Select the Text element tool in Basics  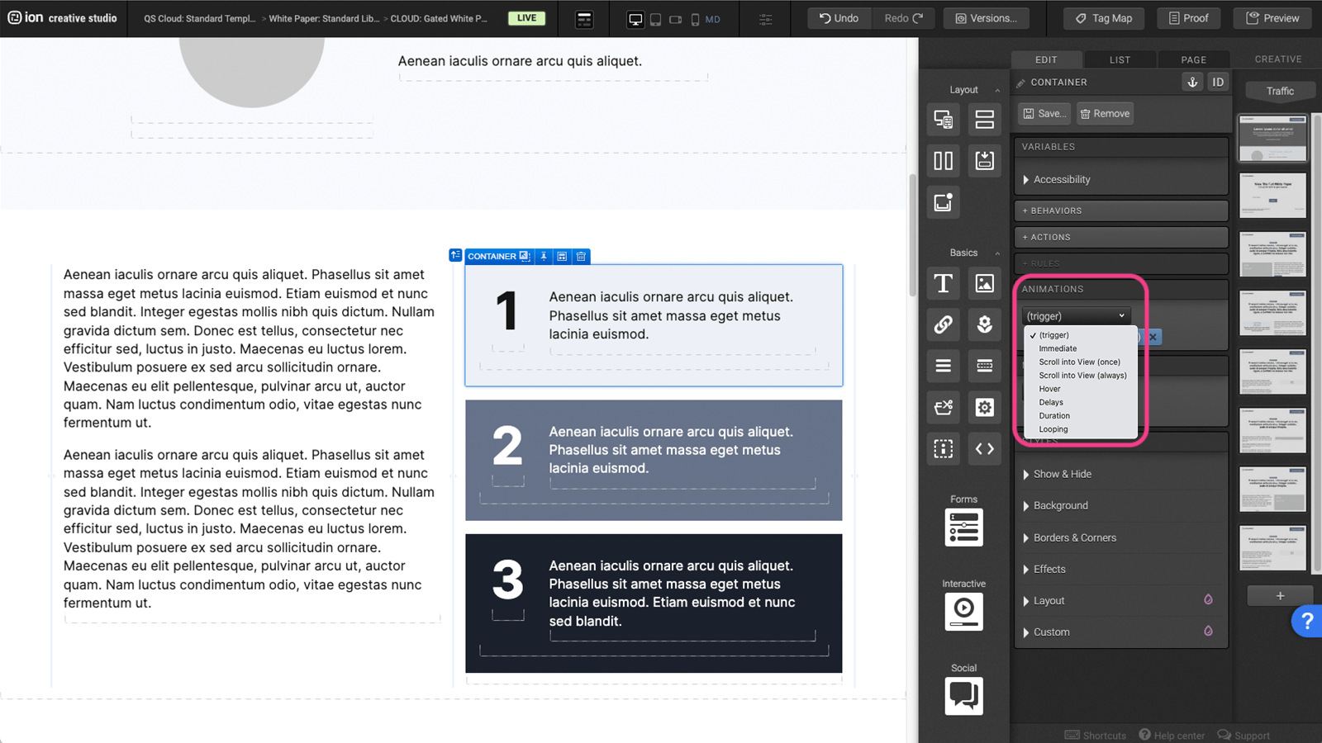943,283
